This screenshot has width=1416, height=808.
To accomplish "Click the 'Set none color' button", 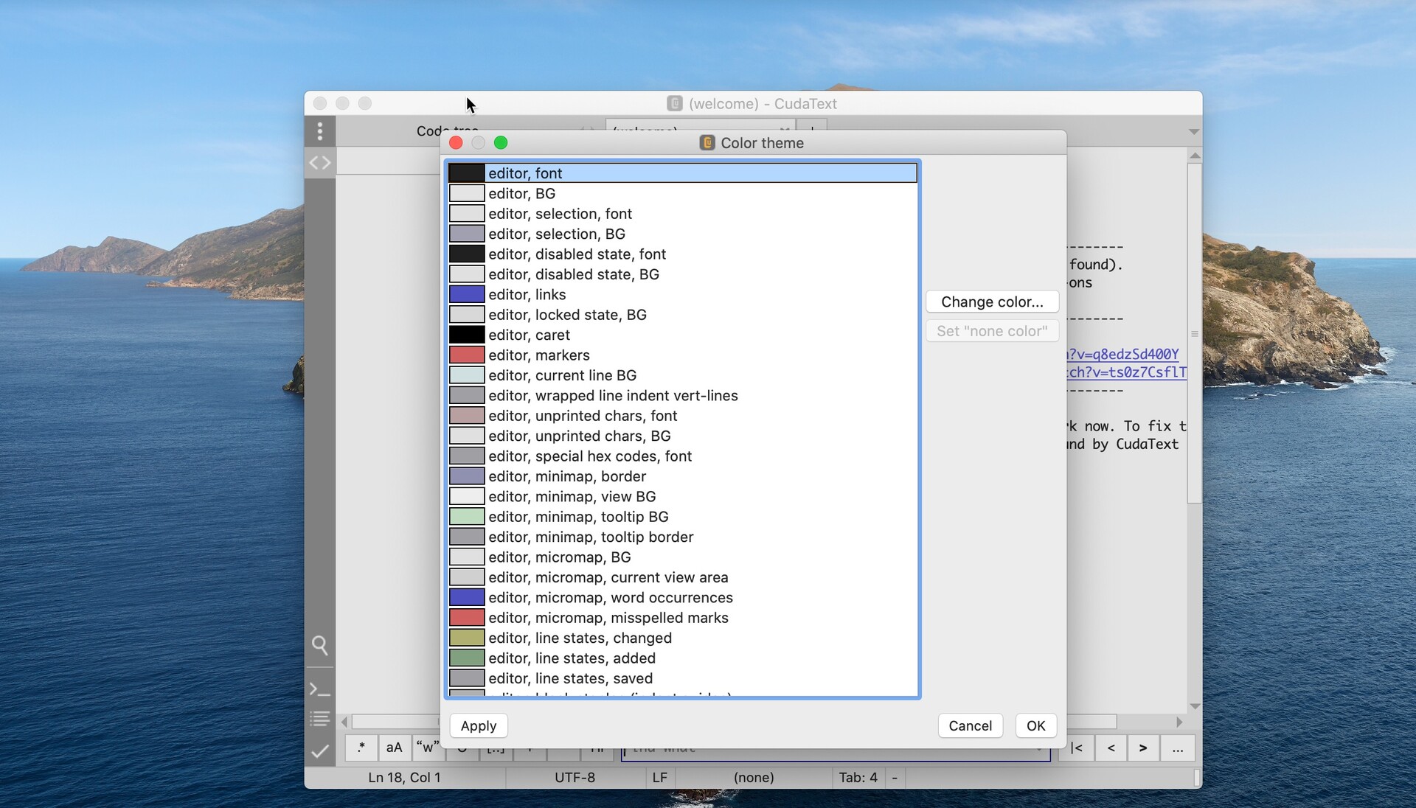I will click(992, 331).
